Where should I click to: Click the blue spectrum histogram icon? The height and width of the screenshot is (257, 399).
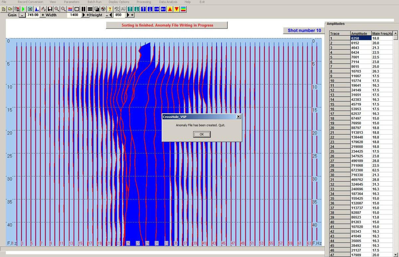37,9
